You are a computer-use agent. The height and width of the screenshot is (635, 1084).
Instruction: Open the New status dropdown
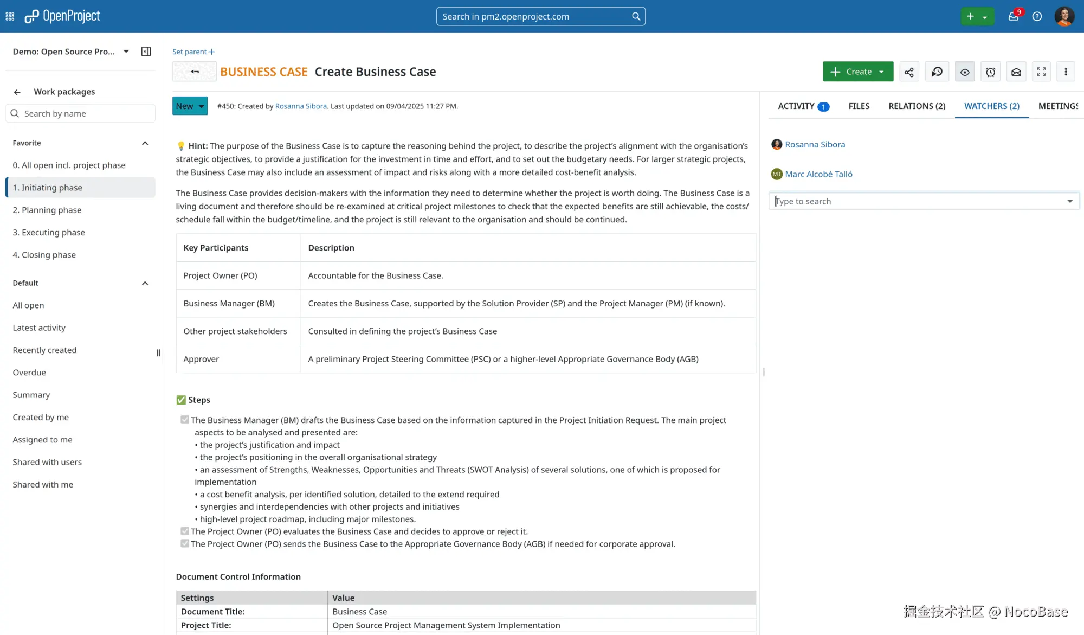tap(190, 106)
